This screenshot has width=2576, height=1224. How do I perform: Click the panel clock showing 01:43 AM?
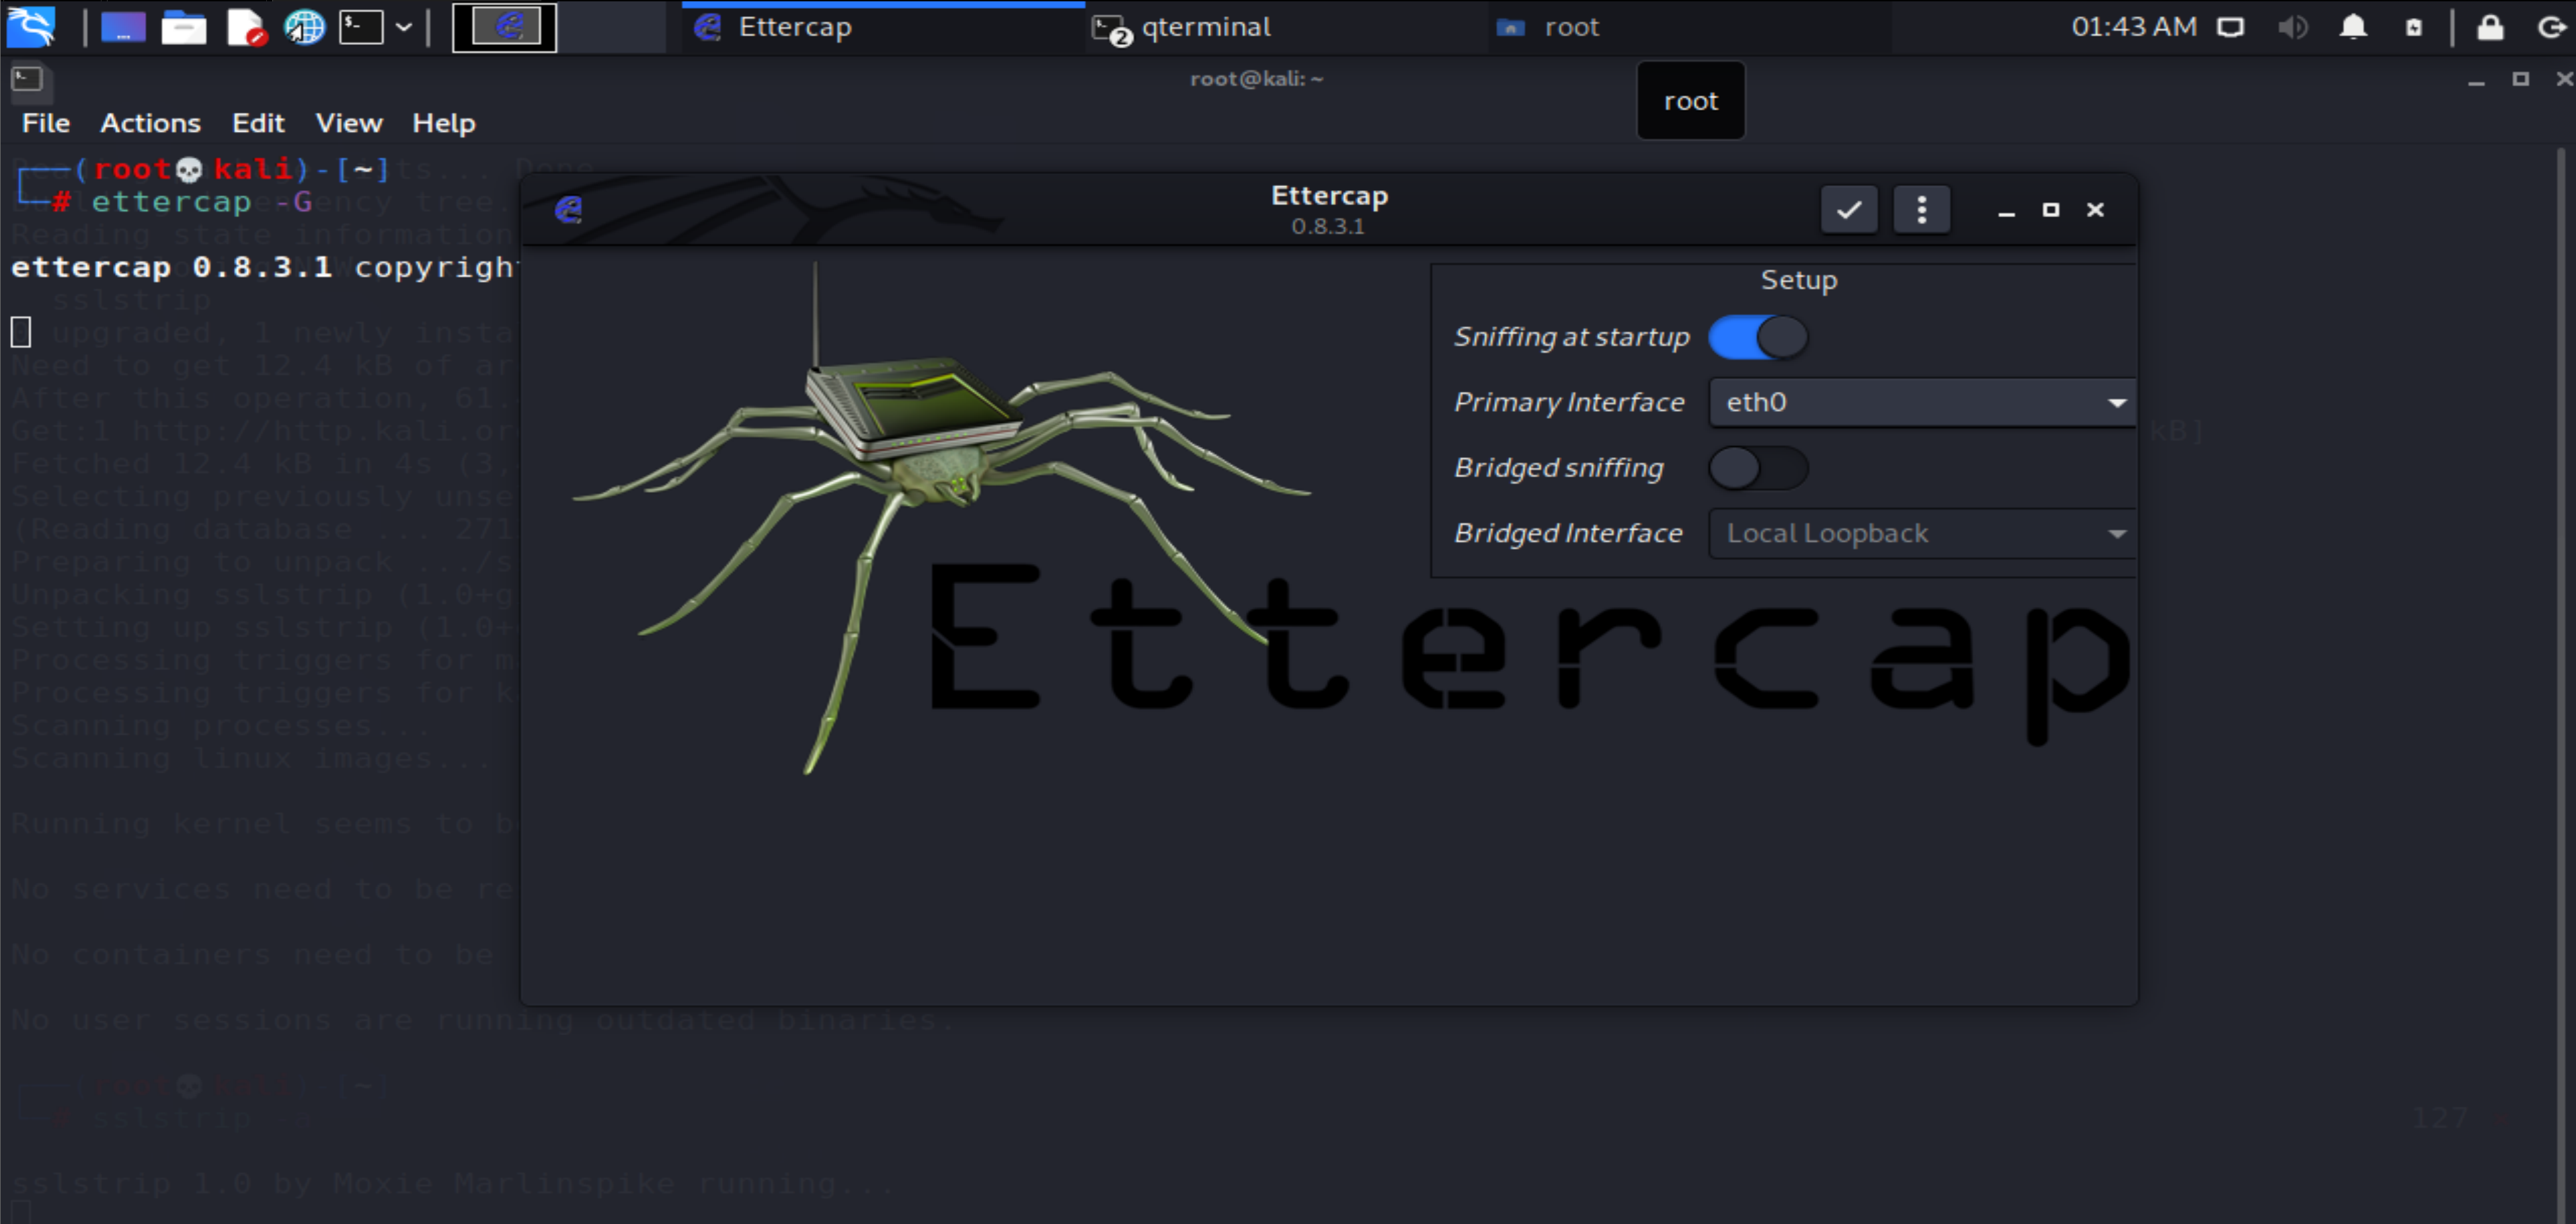click(2134, 27)
